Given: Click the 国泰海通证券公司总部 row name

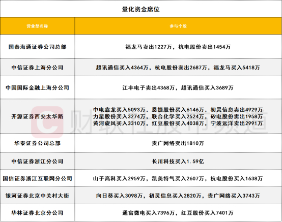Looking at the screenshot, I should click(37, 47).
